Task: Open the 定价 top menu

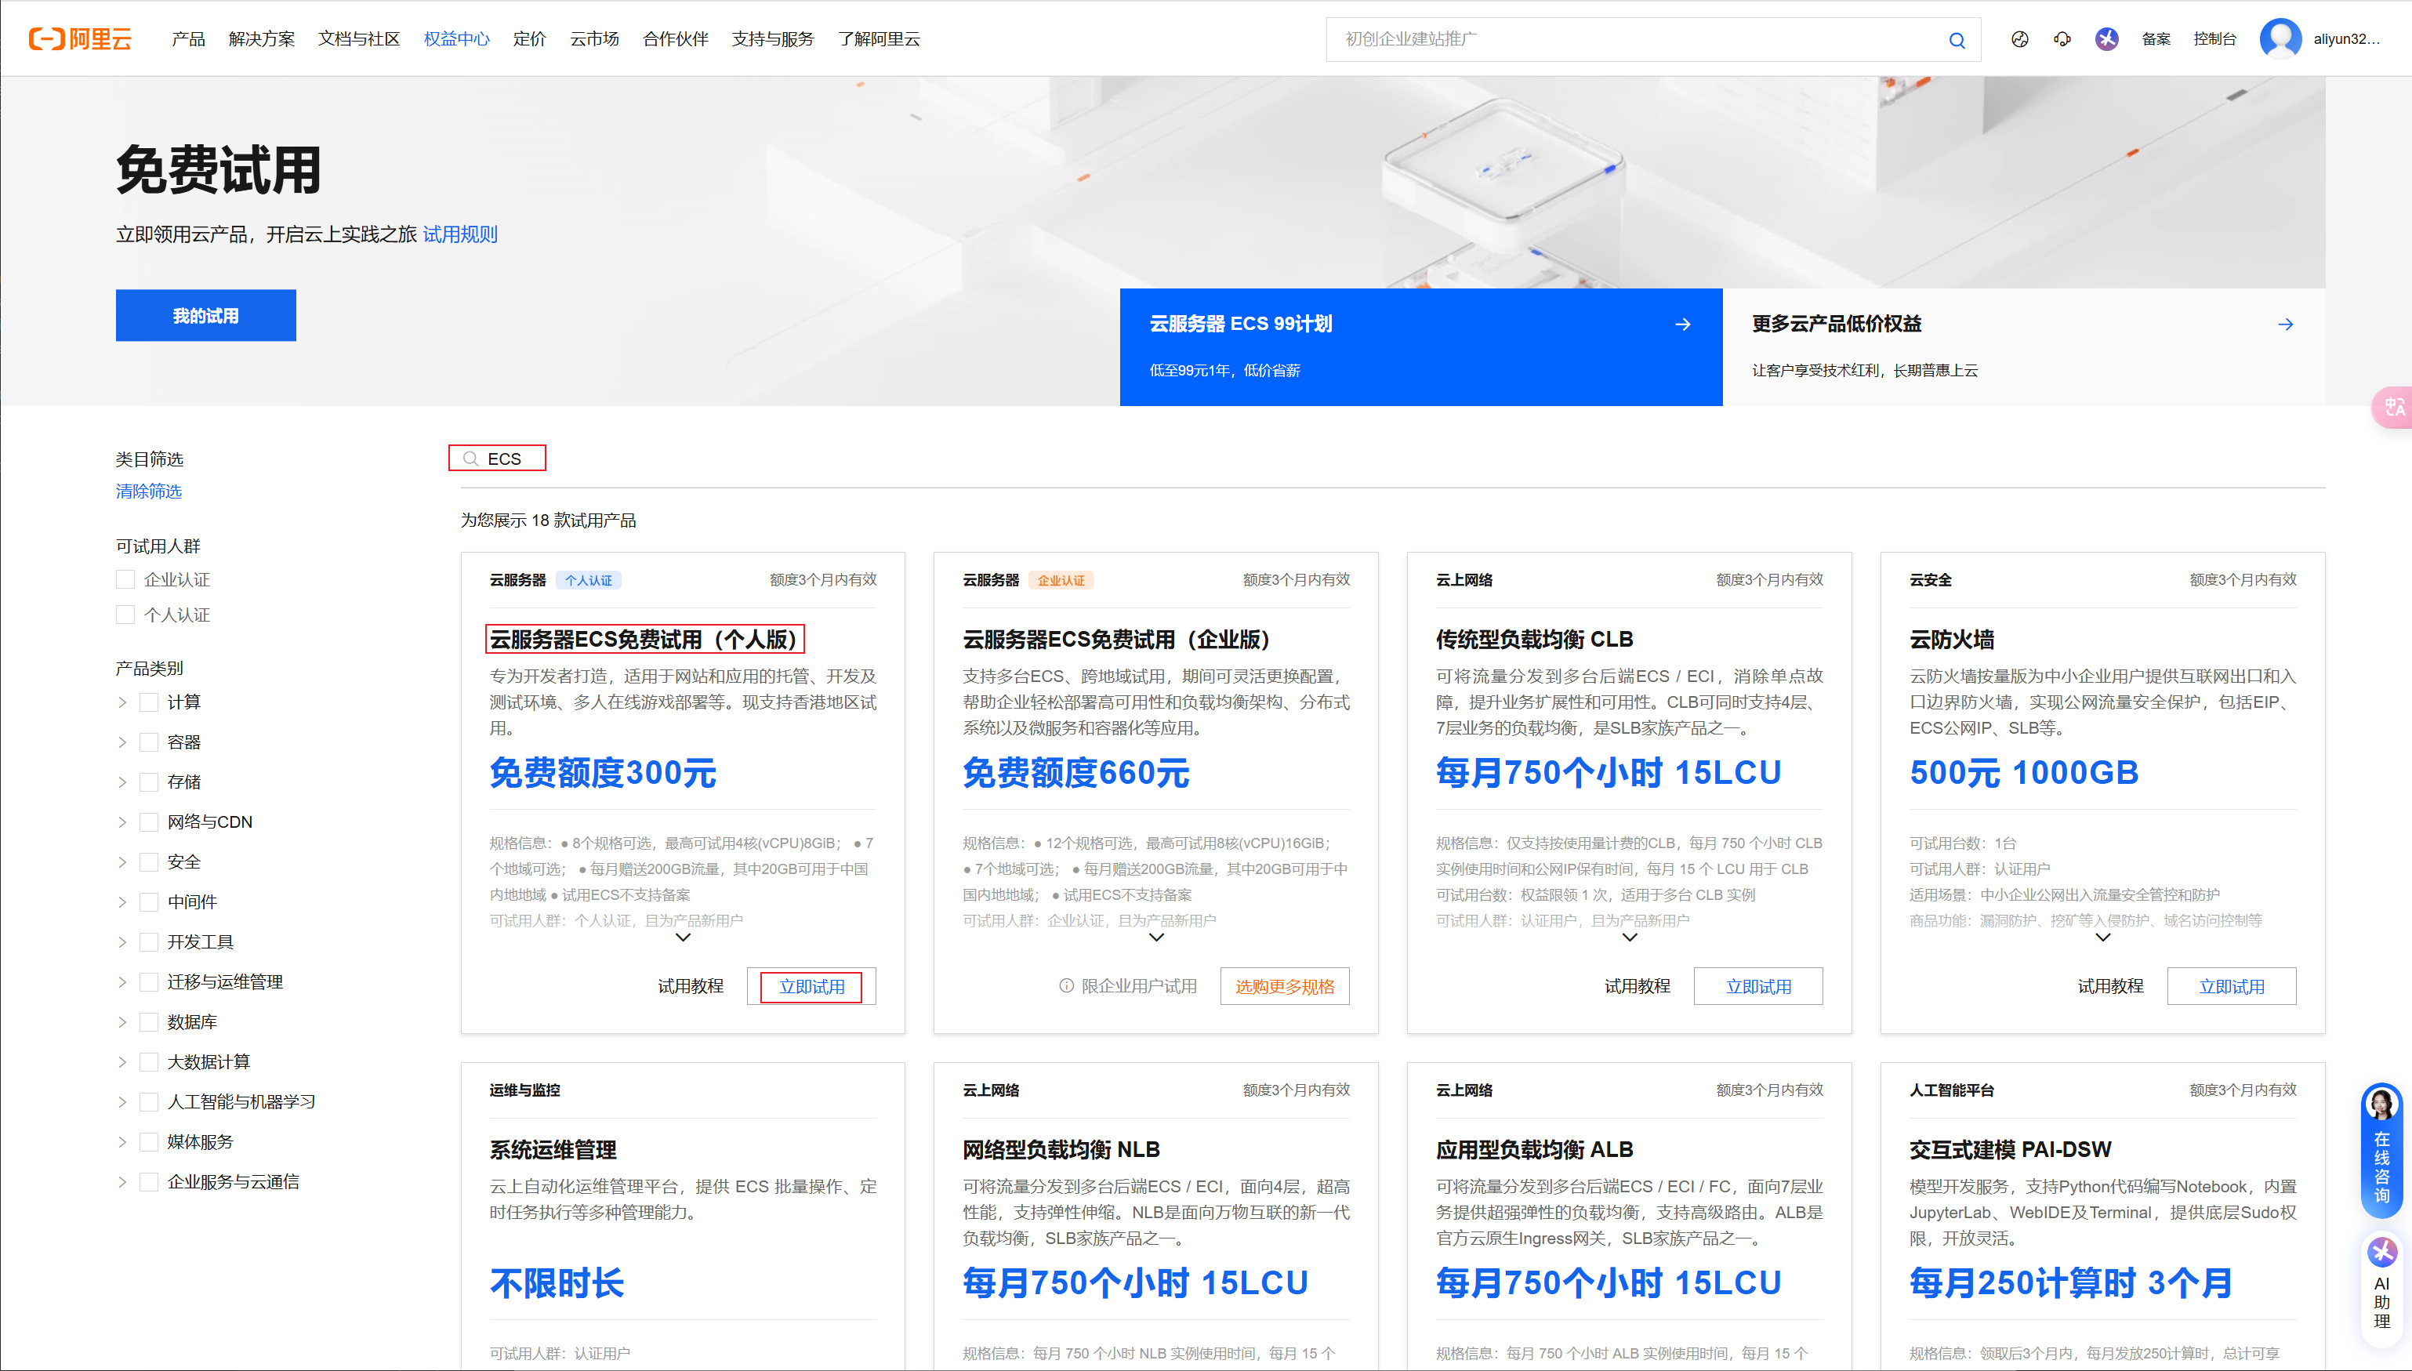Action: [529, 38]
